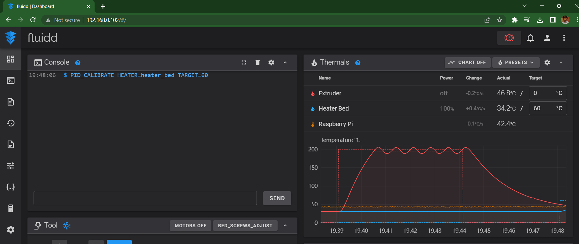The width and height of the screenshot is (579, 244).
Task: Click the Heater Bed target temperature field
Action: [x=548, y=108]
